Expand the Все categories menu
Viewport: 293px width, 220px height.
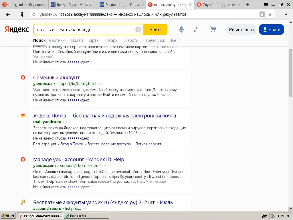click(x=173, y=40)
